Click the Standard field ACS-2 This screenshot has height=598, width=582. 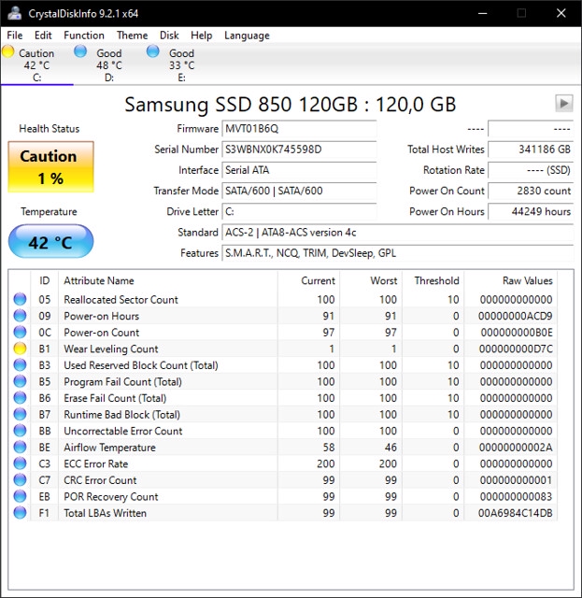pos(397,233)
